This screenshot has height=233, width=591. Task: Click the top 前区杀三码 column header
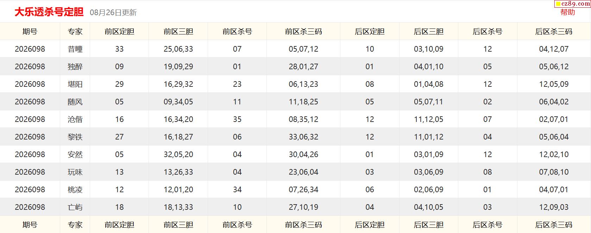click(303, 32)
